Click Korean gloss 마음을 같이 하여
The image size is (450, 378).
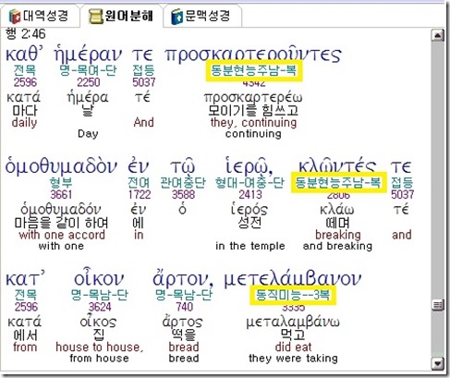point(61,223)
